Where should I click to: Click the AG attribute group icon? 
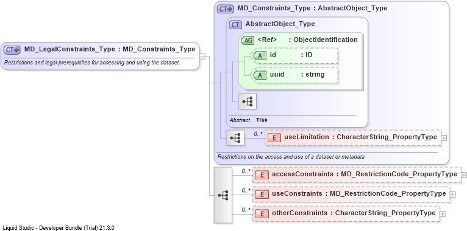tap(248, 41)
